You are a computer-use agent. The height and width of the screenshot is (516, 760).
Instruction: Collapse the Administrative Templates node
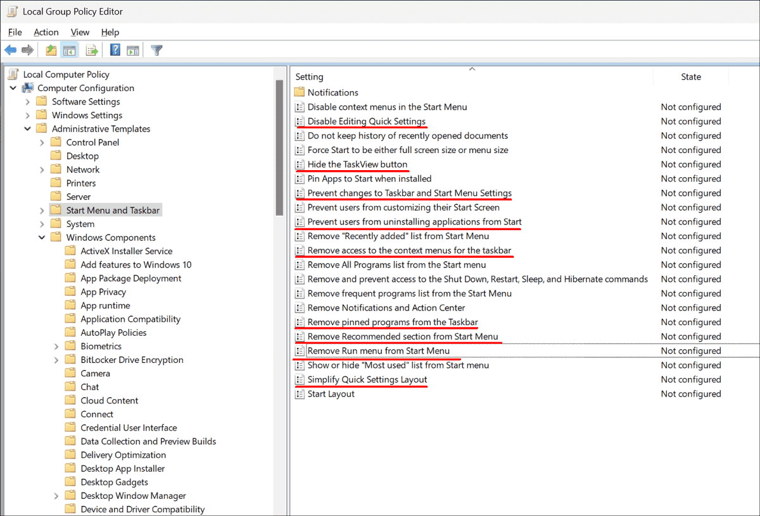click(28, 128)
